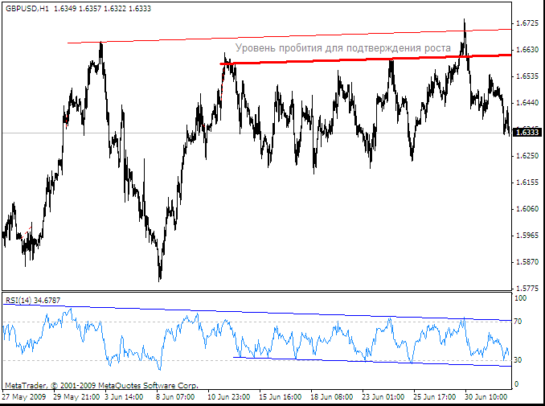Click the 8 Jun 07:00 time label
Screen dimensions: 545x406
[x=174, y=396]
